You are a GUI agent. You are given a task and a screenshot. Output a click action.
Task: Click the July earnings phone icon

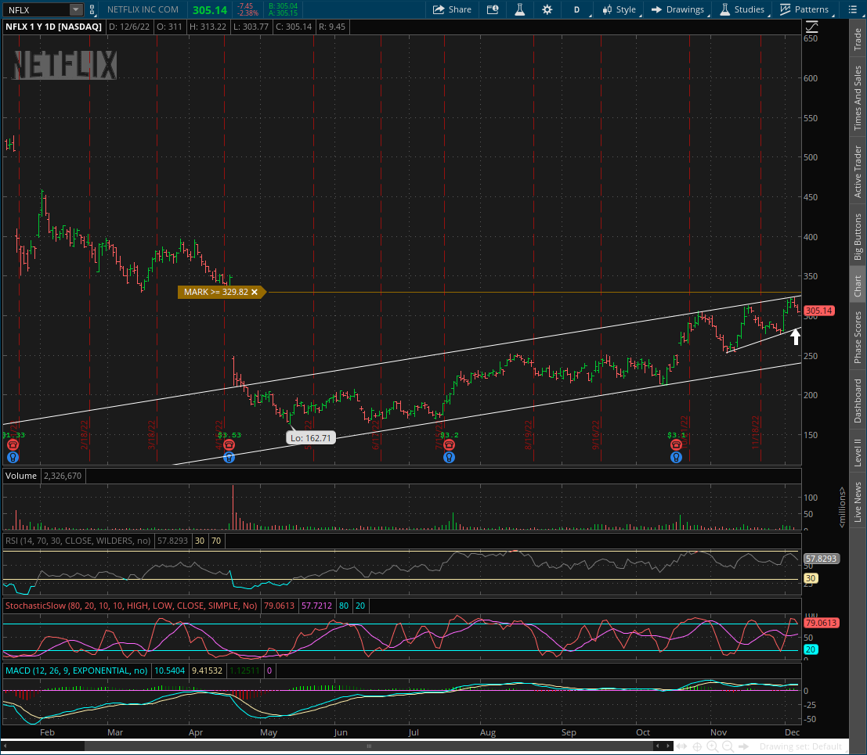449,444
